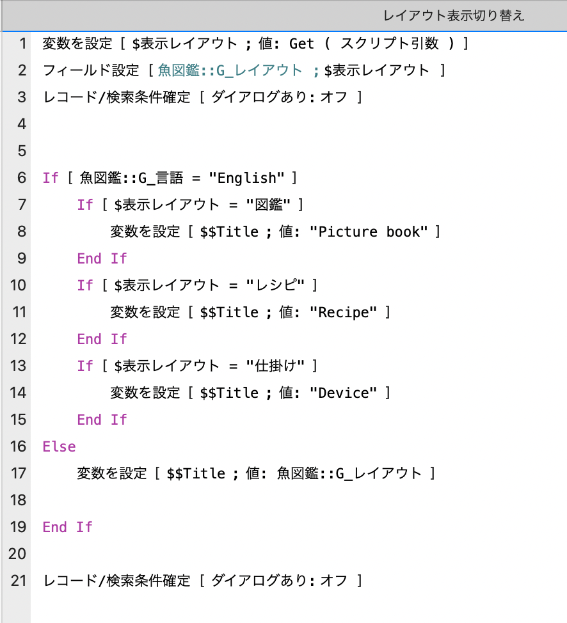Select the "Device" variable step
This screenshot has height=623, width=567.
(x=250, y=393)
